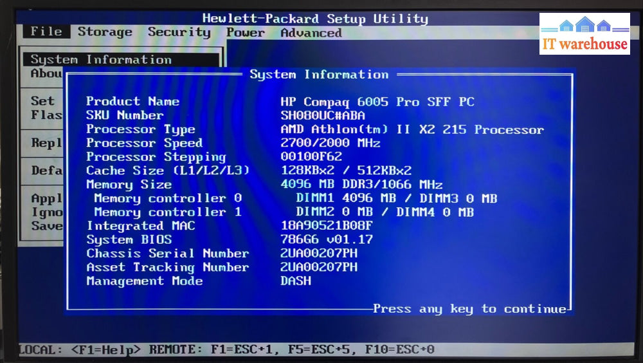Click cache value 128KBx2 / 512KBx2
This screenshot has width=643, height=363.
coord(346,171)
